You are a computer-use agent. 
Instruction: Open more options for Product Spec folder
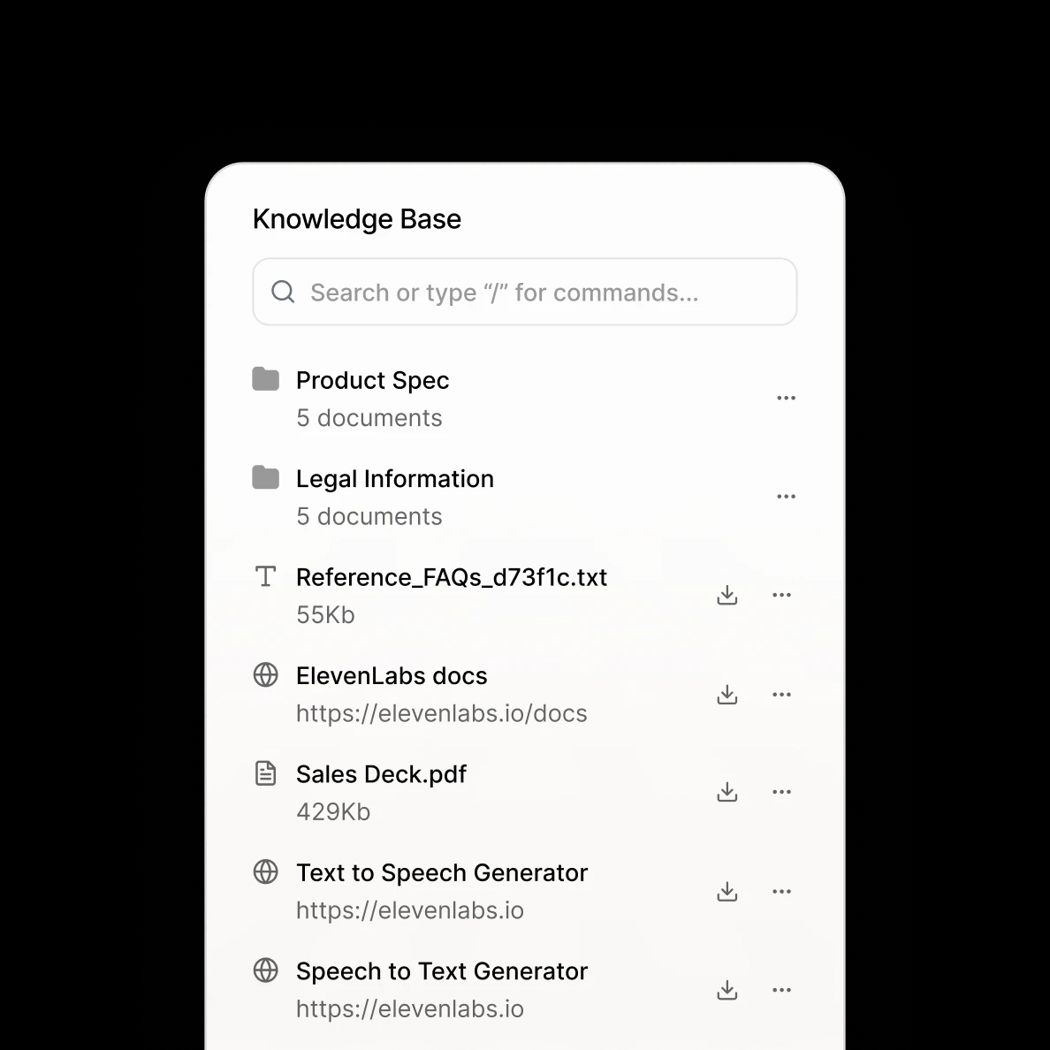coord(786,398)
